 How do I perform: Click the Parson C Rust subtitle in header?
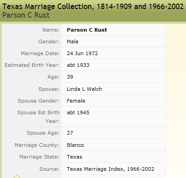(26, 15)
